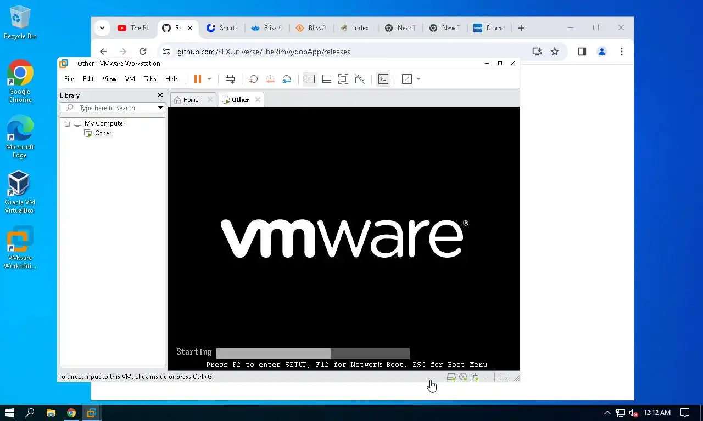Viewport: 703px width, 421px height.
Task: Open stretch guest dropdown arrow
Action: click(419, 79)
